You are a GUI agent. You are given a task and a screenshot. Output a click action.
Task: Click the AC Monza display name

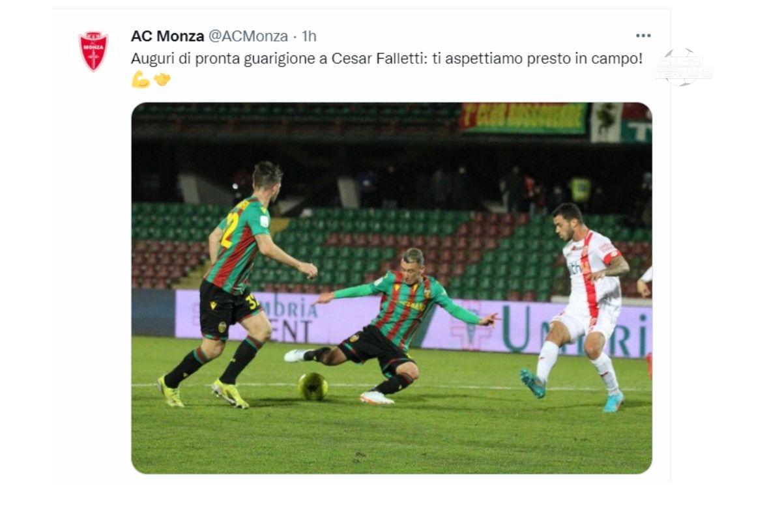(x=167, y=36)
